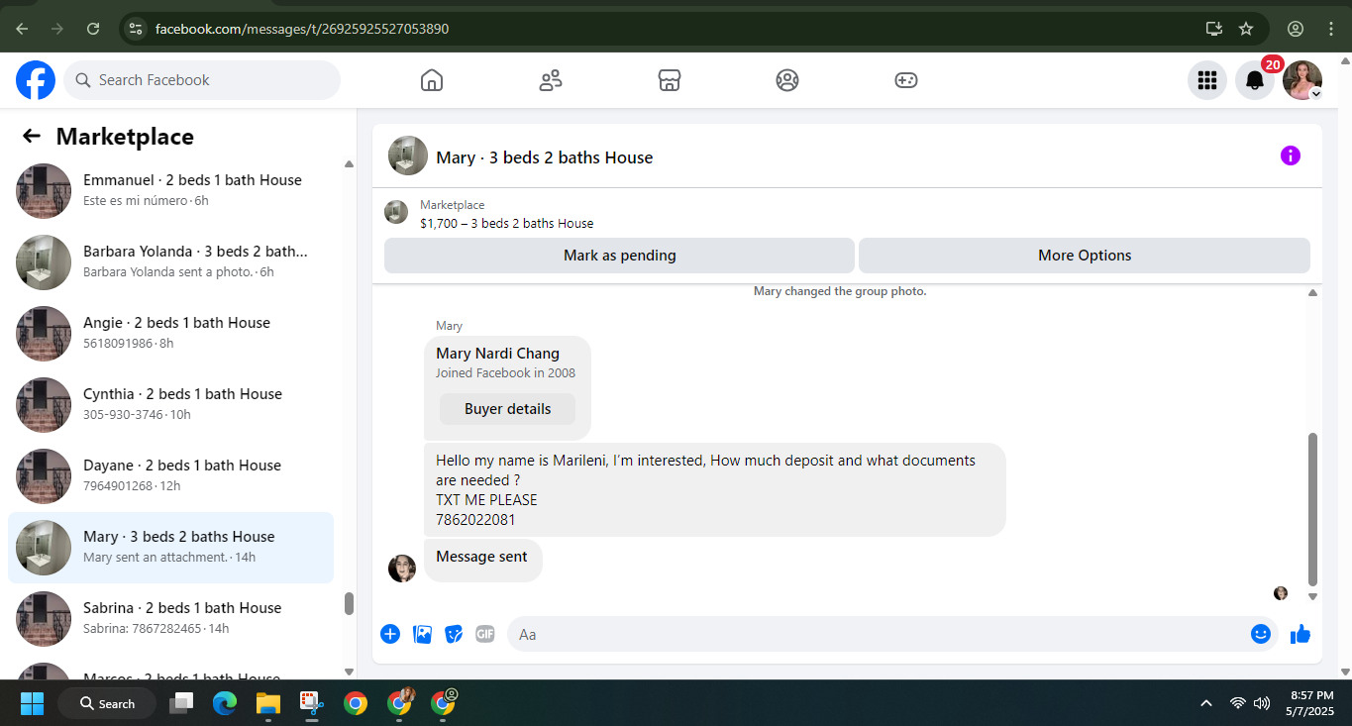1352x726 pixels.
Task: Open Sabrina 2 beds 1 bath conversation
Action: [170, 619]
